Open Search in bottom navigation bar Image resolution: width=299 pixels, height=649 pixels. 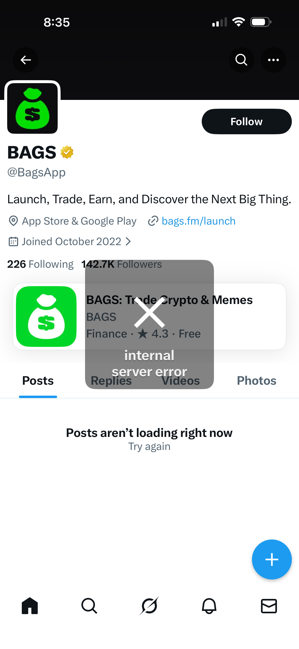click(89, 606)
